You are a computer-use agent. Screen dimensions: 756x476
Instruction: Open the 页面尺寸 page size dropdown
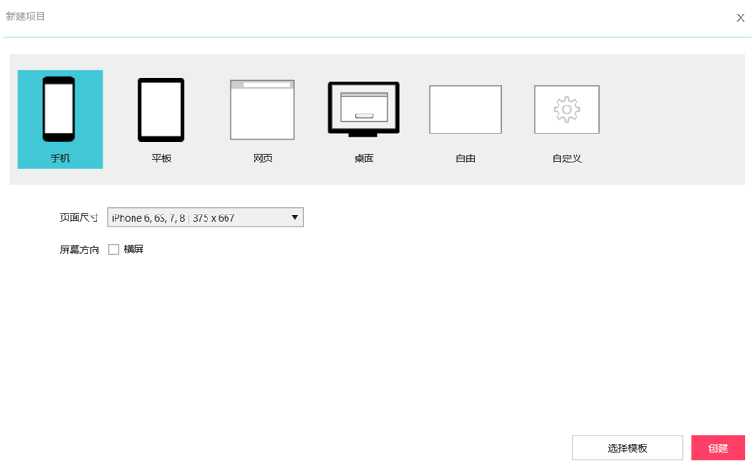pyautogui.click(x=206, y=218)
